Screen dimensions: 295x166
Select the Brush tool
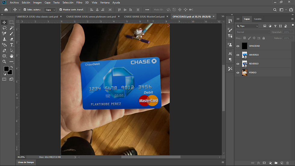click(x=11, y=33)
